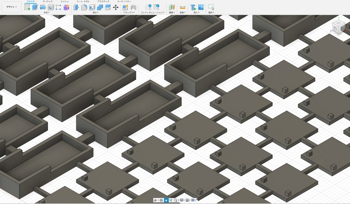This screenshot has width=350, height=204.
Task: Select the Insert image/canvas icon
Action: pyautogui.click(x=201, y=7)
